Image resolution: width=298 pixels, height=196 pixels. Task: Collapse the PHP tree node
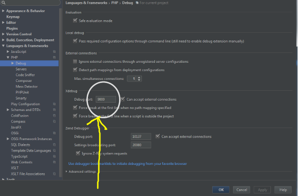pyautogui.click(x=8, y=57)
